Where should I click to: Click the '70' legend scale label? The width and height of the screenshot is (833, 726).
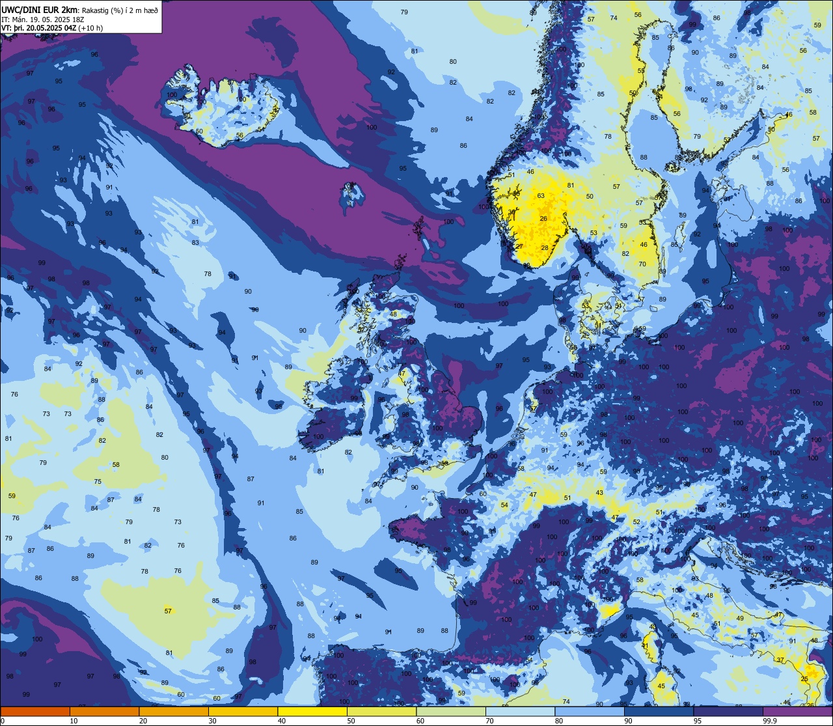(x=490, y=721)
